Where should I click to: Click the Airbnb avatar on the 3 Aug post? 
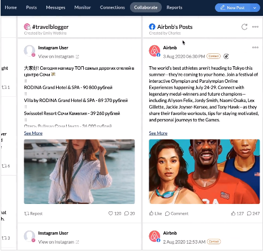154,51
